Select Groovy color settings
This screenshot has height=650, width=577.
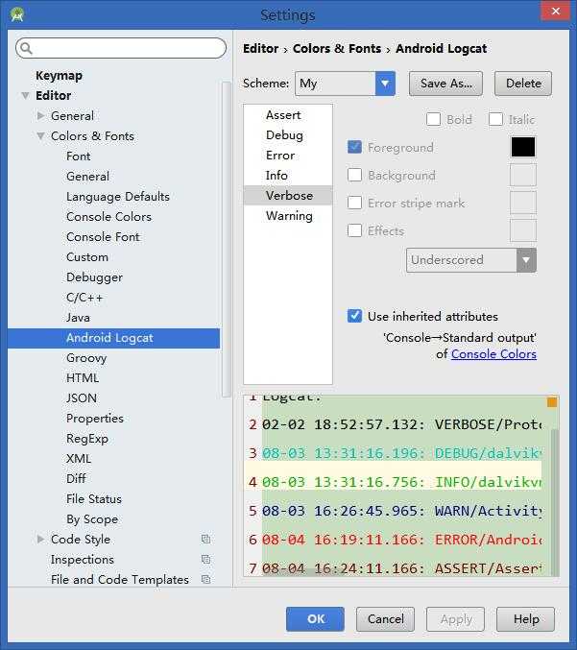pos(86,358)
